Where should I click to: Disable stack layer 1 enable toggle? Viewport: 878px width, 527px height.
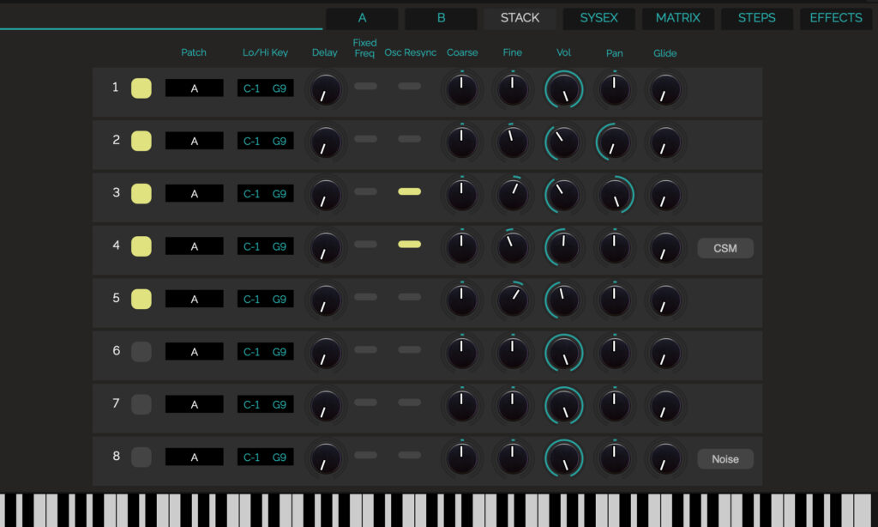[x=141, y=88]
